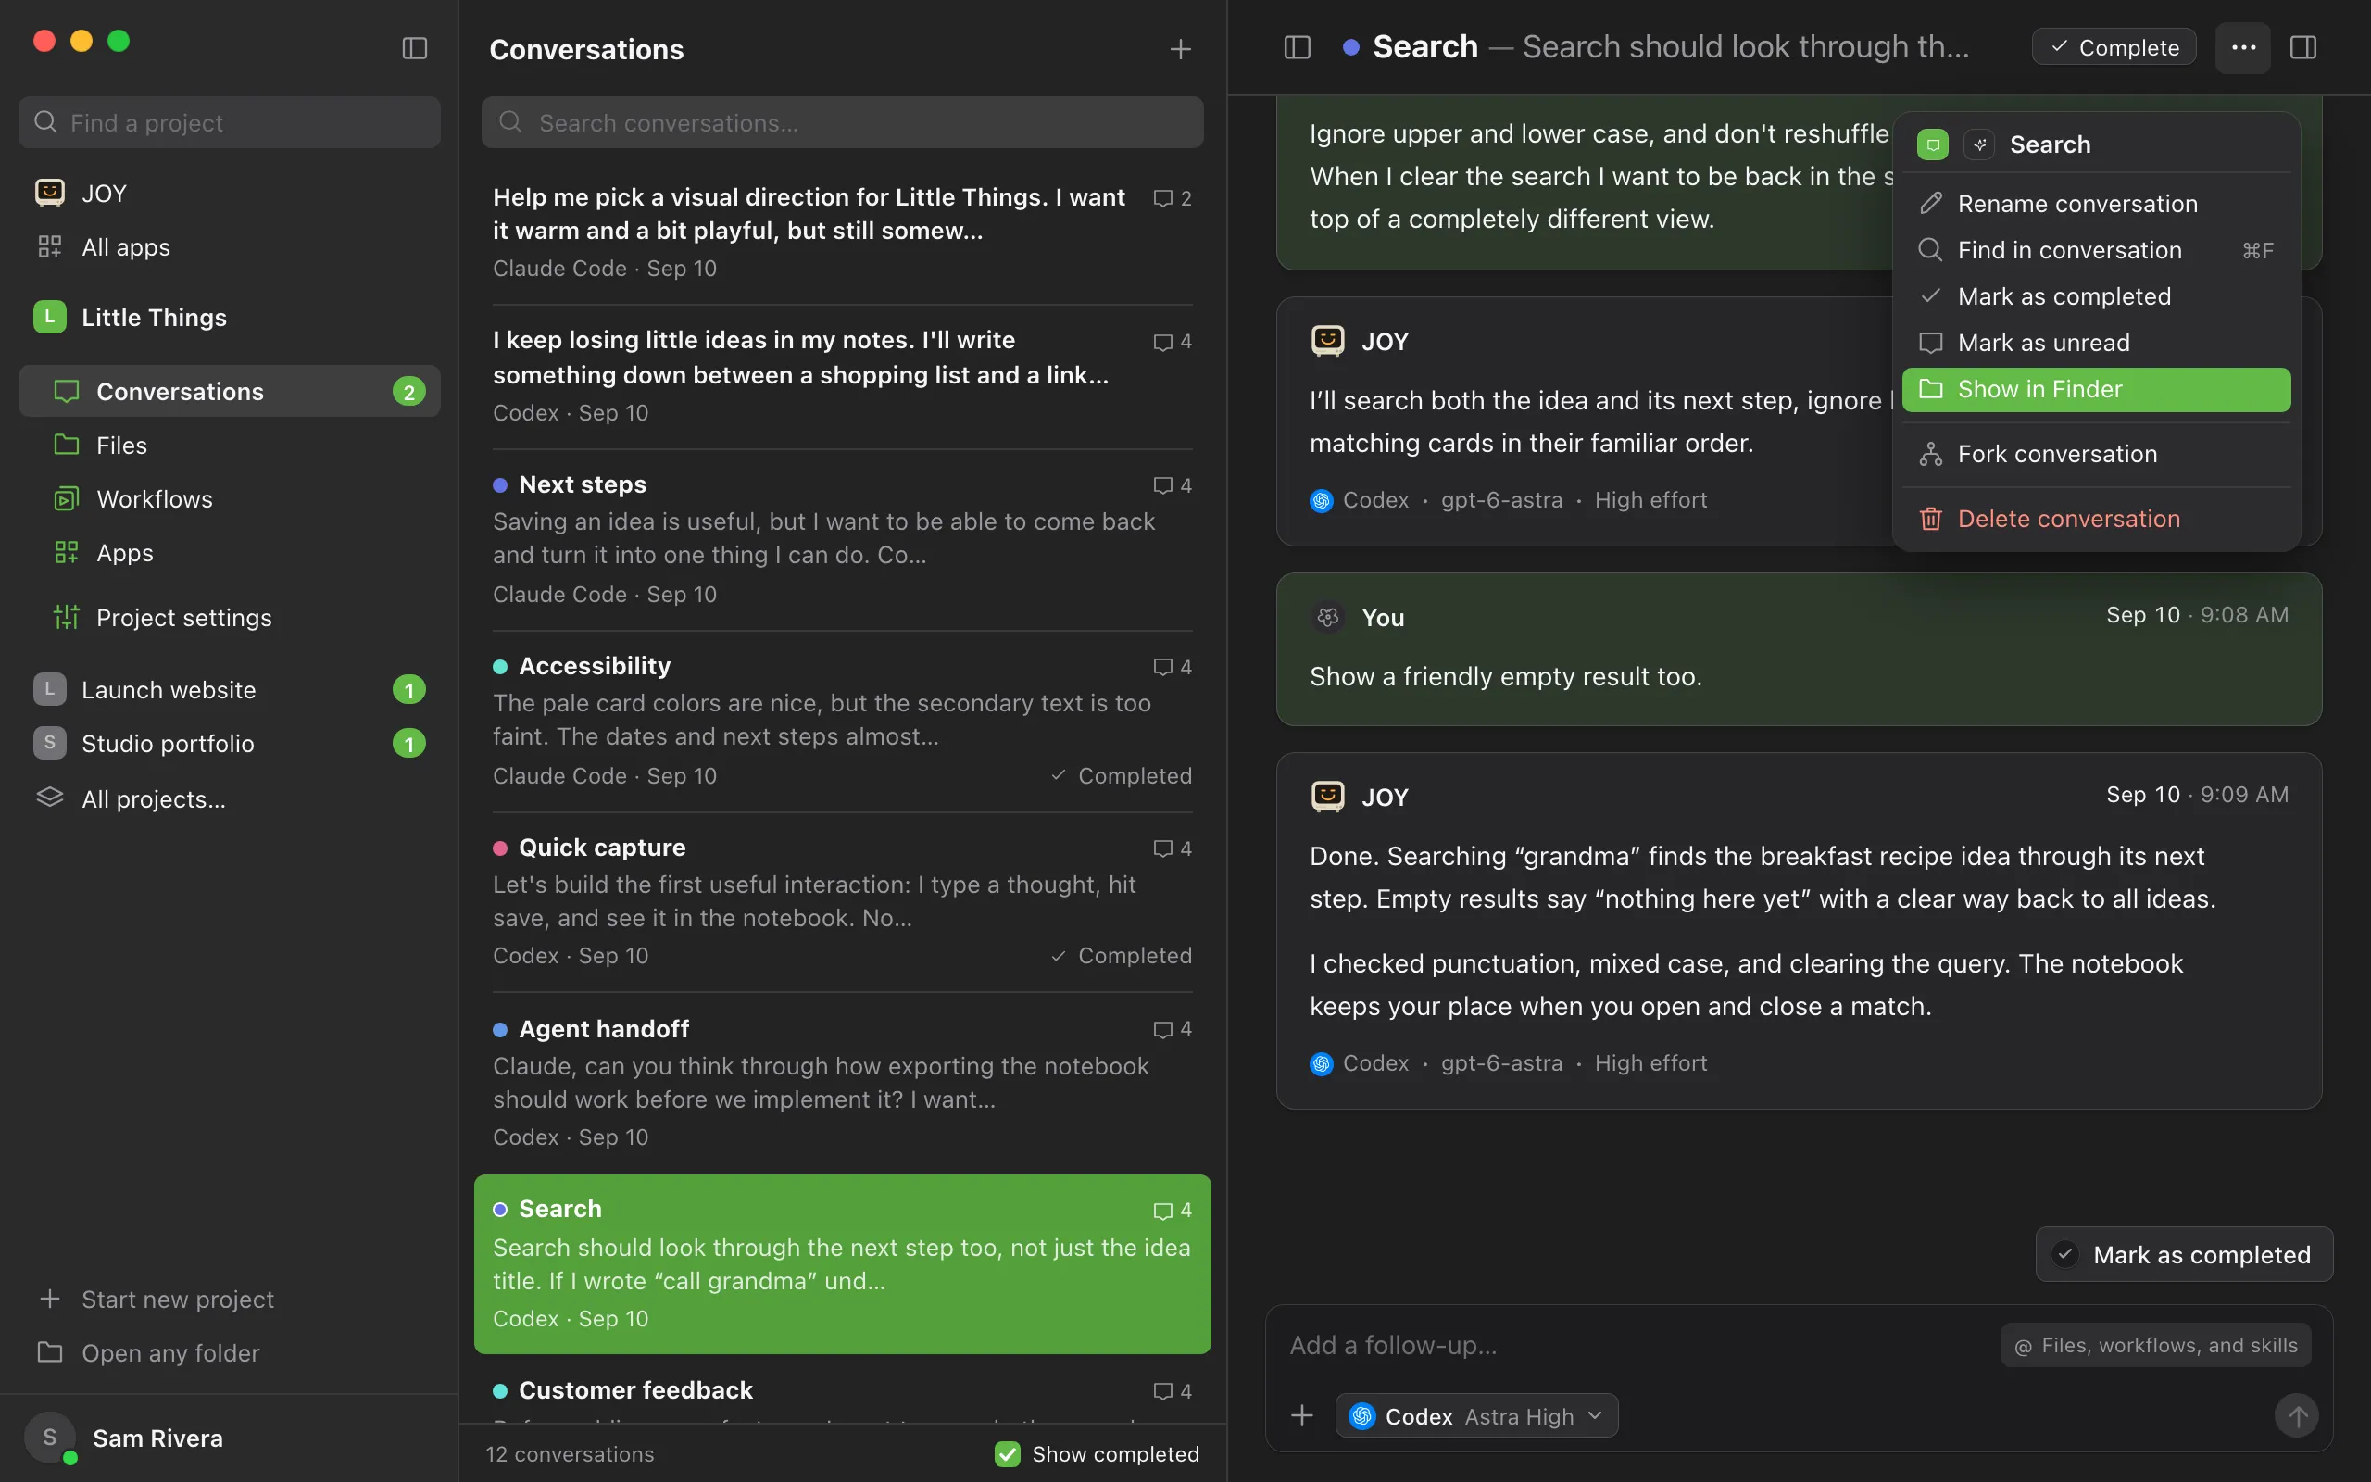The width and height of the screenshot is (2371, 1482).
Task: Open the Agent handoff conversation
Action: point(842,1083)
